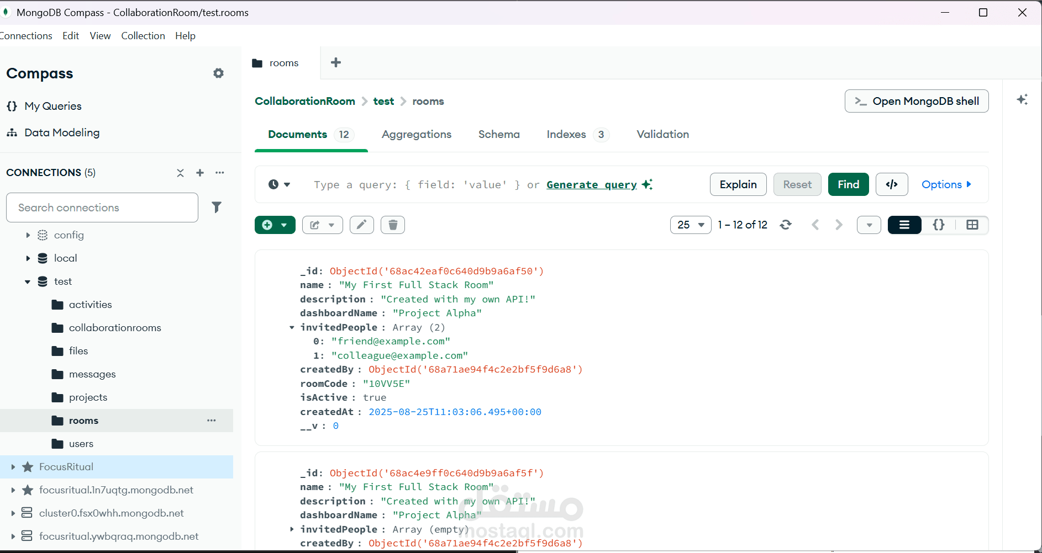Switch to list view
The height and width of the screenshot is (553, 1042).
[x=904, y=225]
